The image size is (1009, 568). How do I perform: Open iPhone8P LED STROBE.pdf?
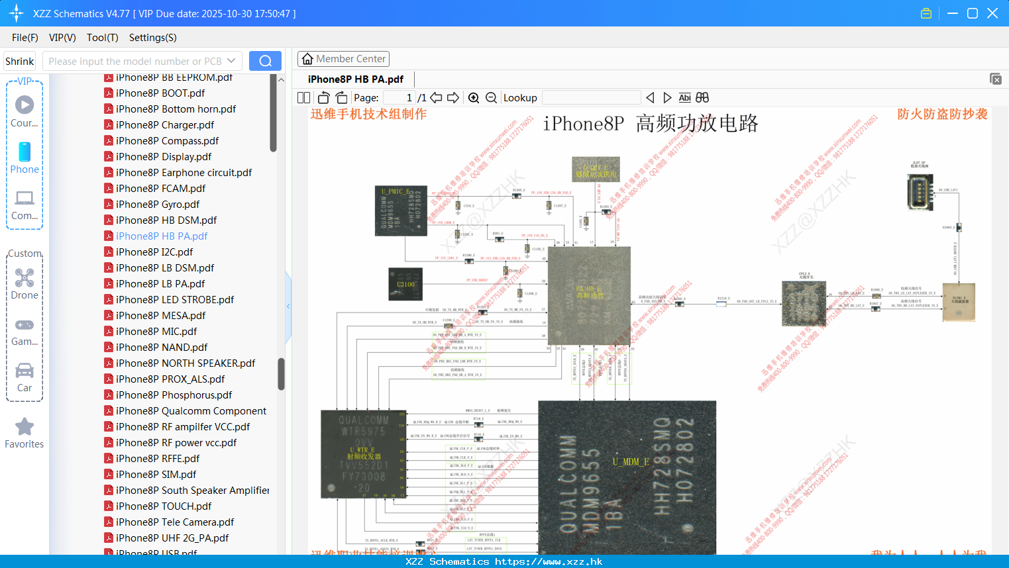(175, 299)
